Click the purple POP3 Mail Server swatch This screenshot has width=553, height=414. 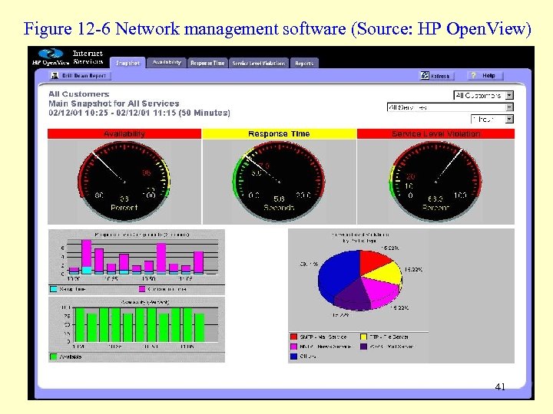[363, 347]
